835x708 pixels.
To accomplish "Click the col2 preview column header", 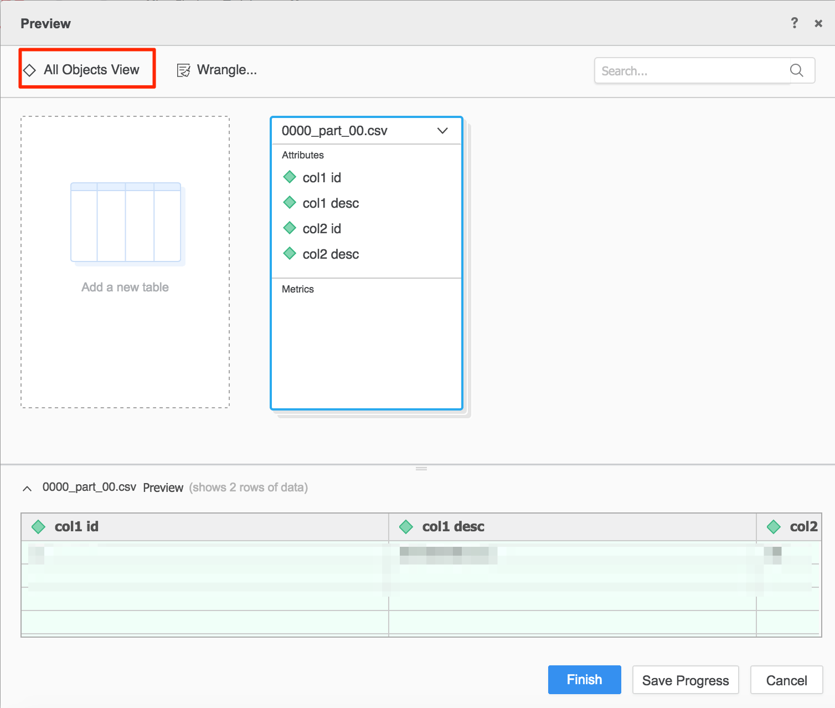I will click(x=788, y=527).
